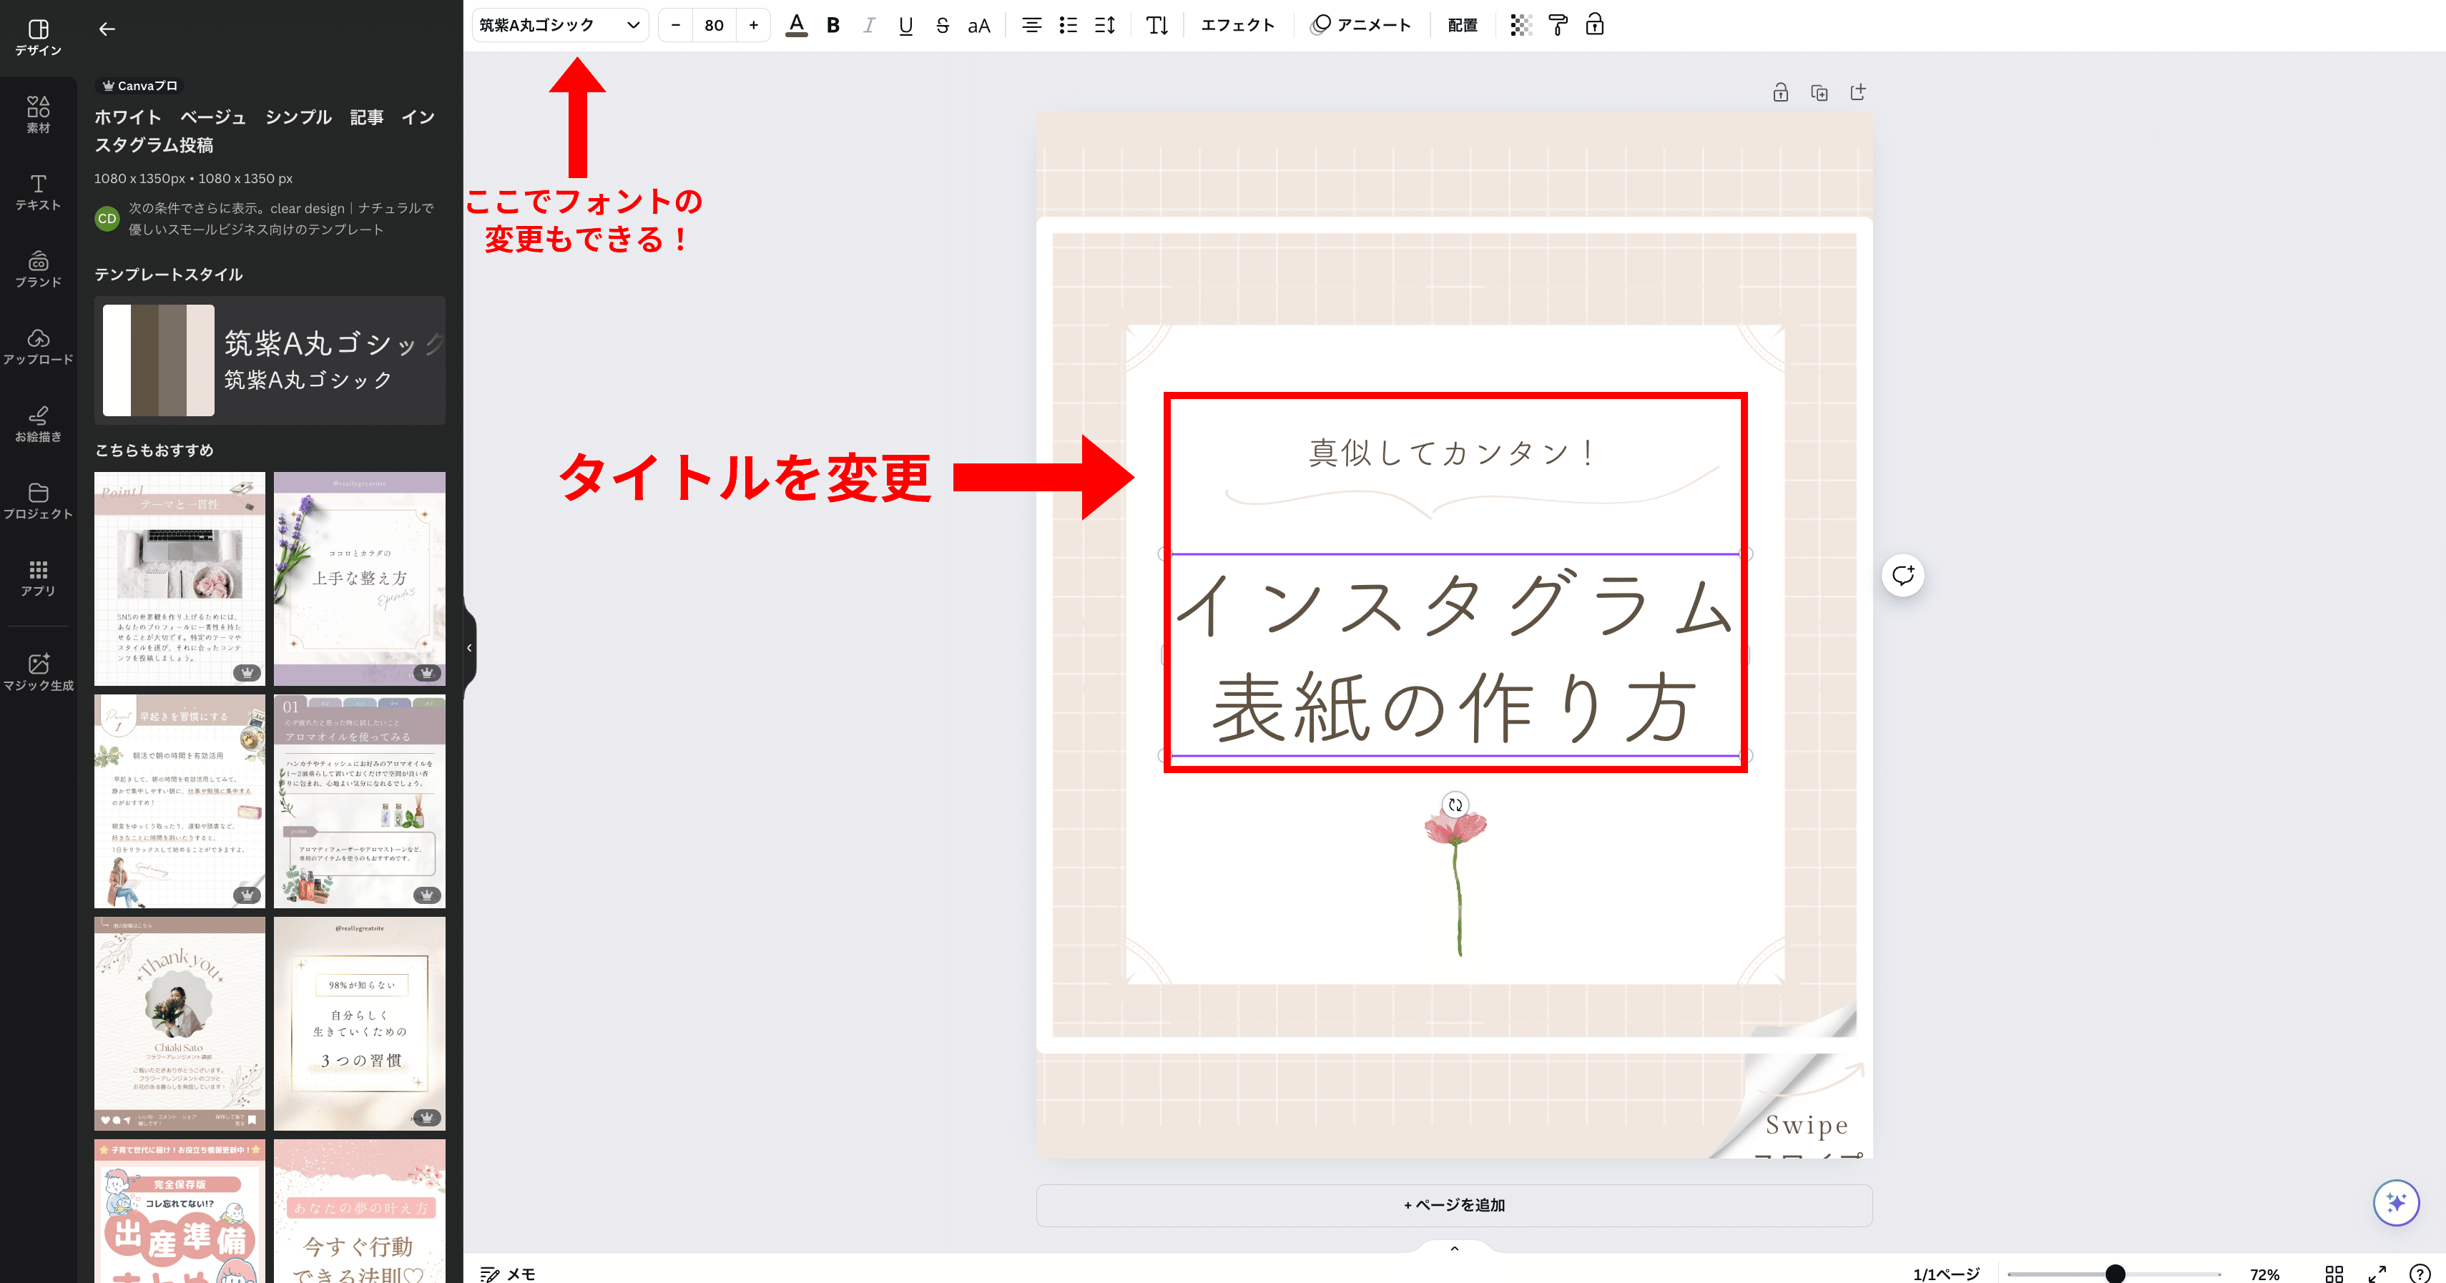Switch to vertical text
The image size is (2446, 1283).
point(1156,26)
